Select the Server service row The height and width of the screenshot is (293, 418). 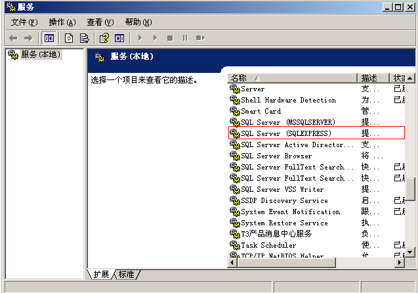click(x=317, y=89)
